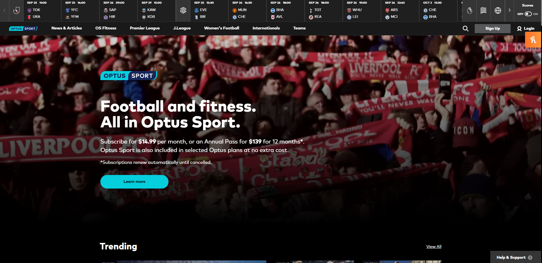The width and height of the screenshot is (542, 263).
Task: Click the Reading club crest
Action: tap(311, 17)
